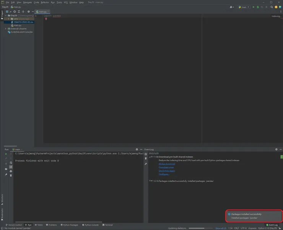The image size is (283, 230).
Task: Expand the venv folder in project tree
Action: [x=9, y=19]
